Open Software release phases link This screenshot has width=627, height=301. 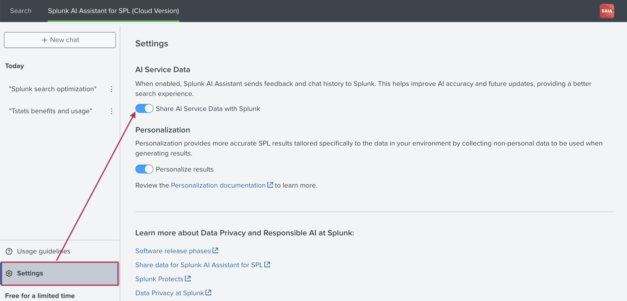click(x=173, y=251)
